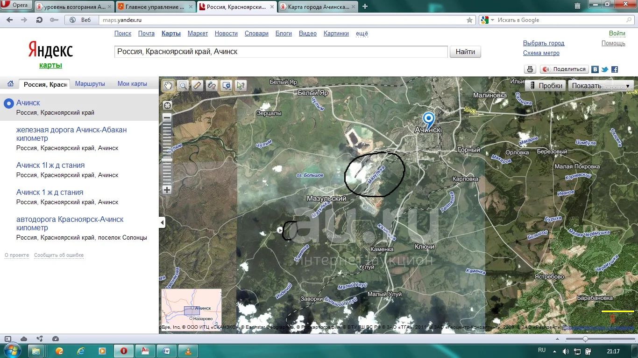The width and height of the screenshot is (638, 358).
Task: Open the Новости link in Yandex nav
Action: tap(226, 34)
